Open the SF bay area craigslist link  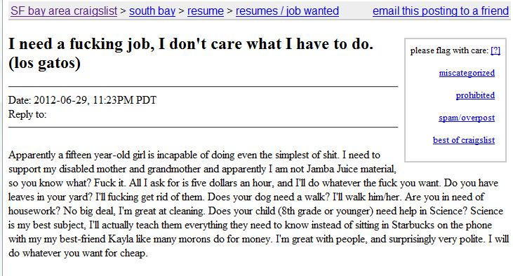[x=64, y=11]
